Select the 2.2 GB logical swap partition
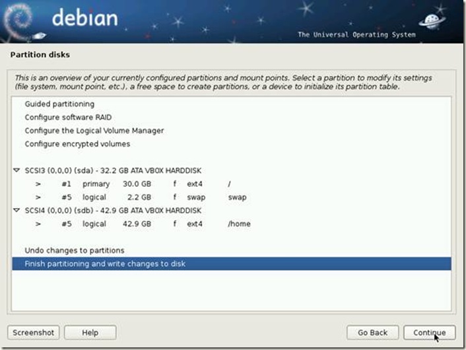Image resolution: width=466 pixels, height=350 pixels. click(232, 197)
